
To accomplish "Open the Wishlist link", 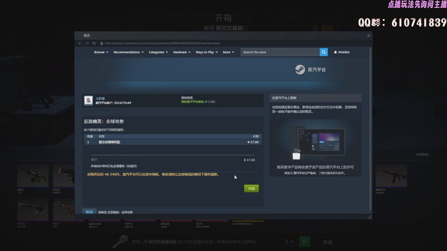I will pos(341,52).
